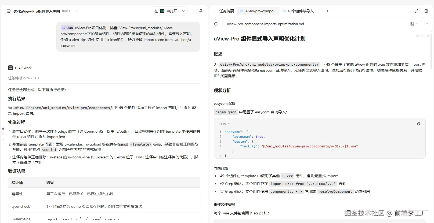Viewport: 434px width, 223px height.
Task: Click the view mode grid icon
Action: (x=412, y=24)
